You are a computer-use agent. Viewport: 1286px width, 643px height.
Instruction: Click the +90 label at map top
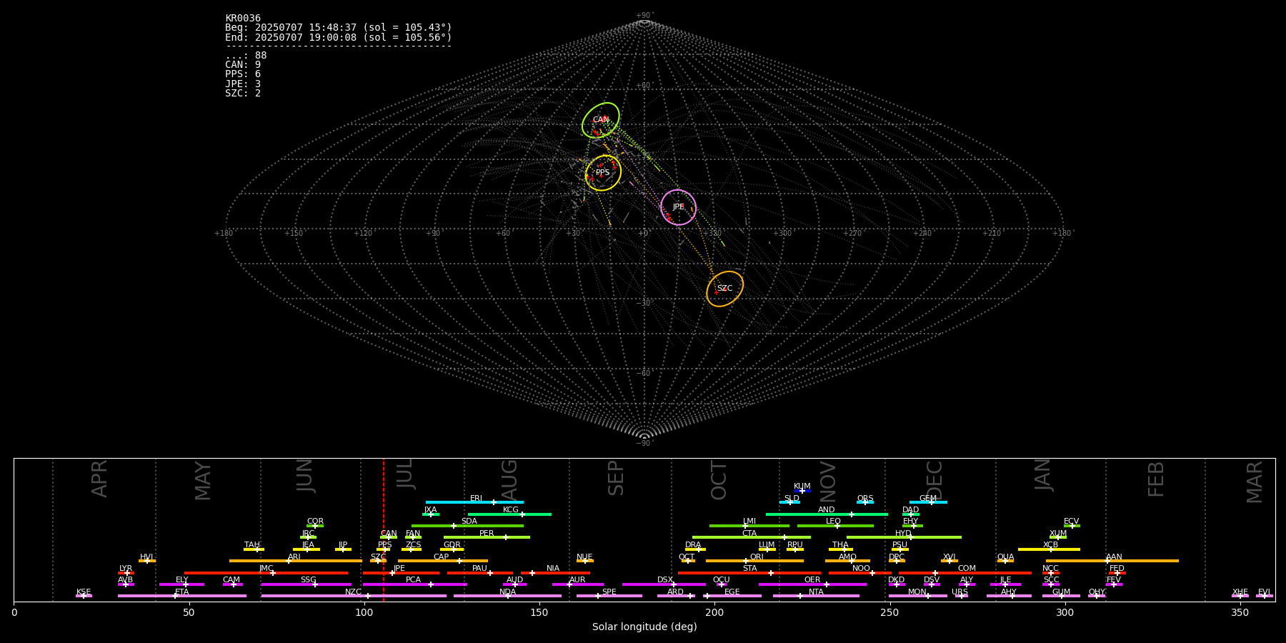[644, 16]
